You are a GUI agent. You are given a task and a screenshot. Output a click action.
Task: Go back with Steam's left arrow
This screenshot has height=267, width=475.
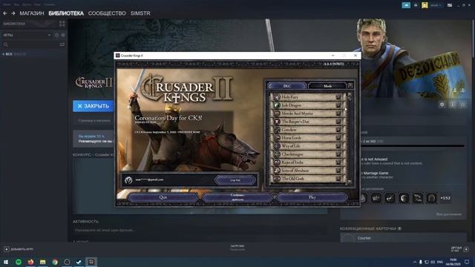(5, 13)
